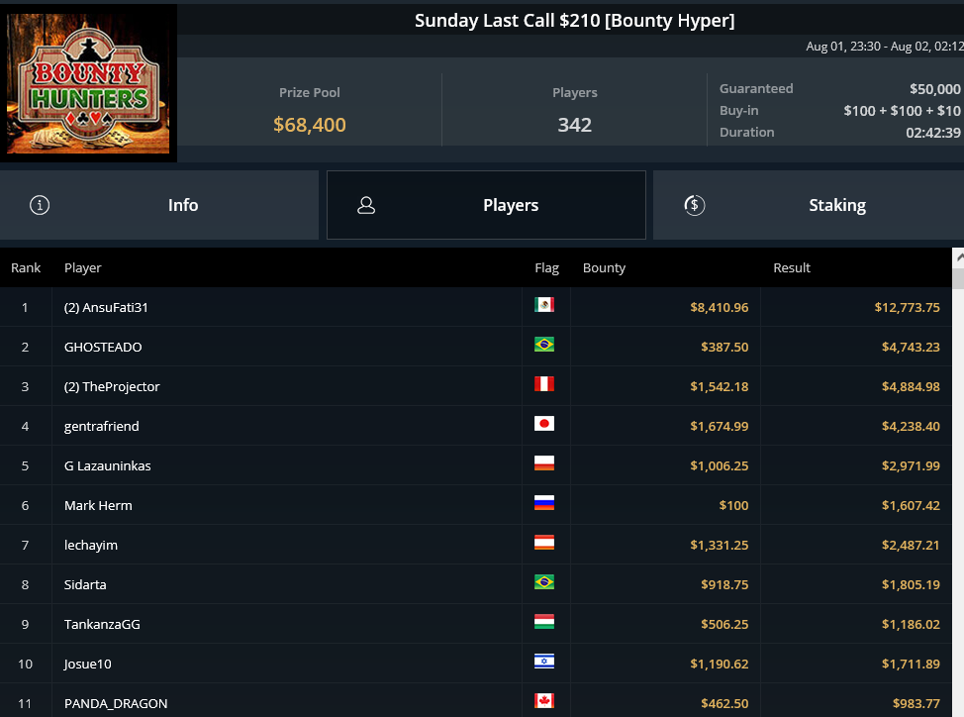964x717 pixels.
Task: Select player TankanzaGG
Action: (102, 624)
